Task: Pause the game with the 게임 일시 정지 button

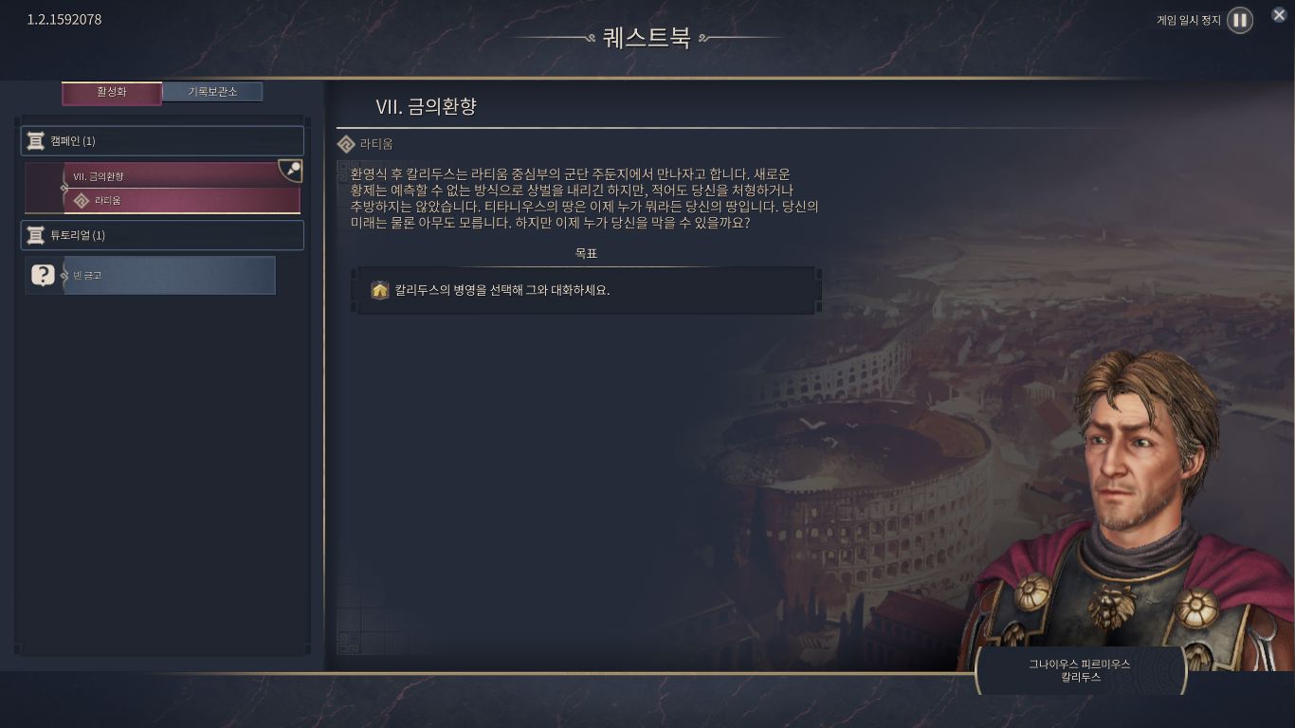Action: pos(1239,20)
